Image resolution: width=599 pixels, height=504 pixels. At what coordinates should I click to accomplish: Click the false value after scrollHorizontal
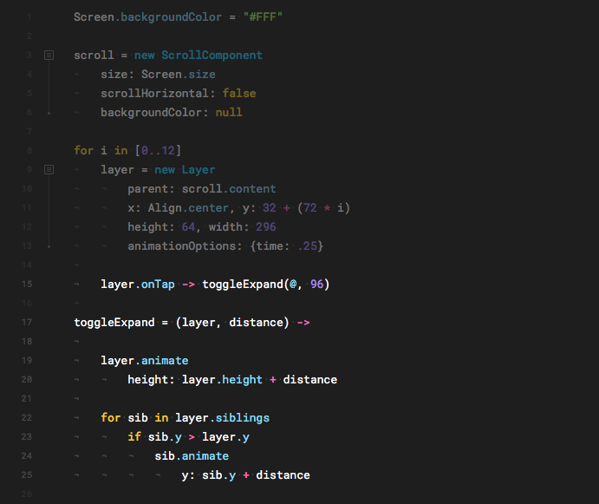pyautogui.click(x=239, y=94)
